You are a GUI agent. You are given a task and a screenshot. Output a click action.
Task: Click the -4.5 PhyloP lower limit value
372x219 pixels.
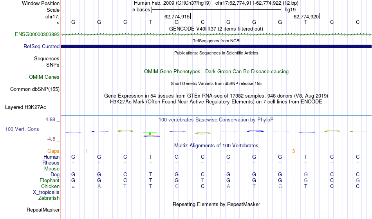pyautogui.click(x=51, y=139)
